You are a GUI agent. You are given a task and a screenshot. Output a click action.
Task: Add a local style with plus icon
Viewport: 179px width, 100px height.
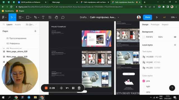click(x=175, y=45)
